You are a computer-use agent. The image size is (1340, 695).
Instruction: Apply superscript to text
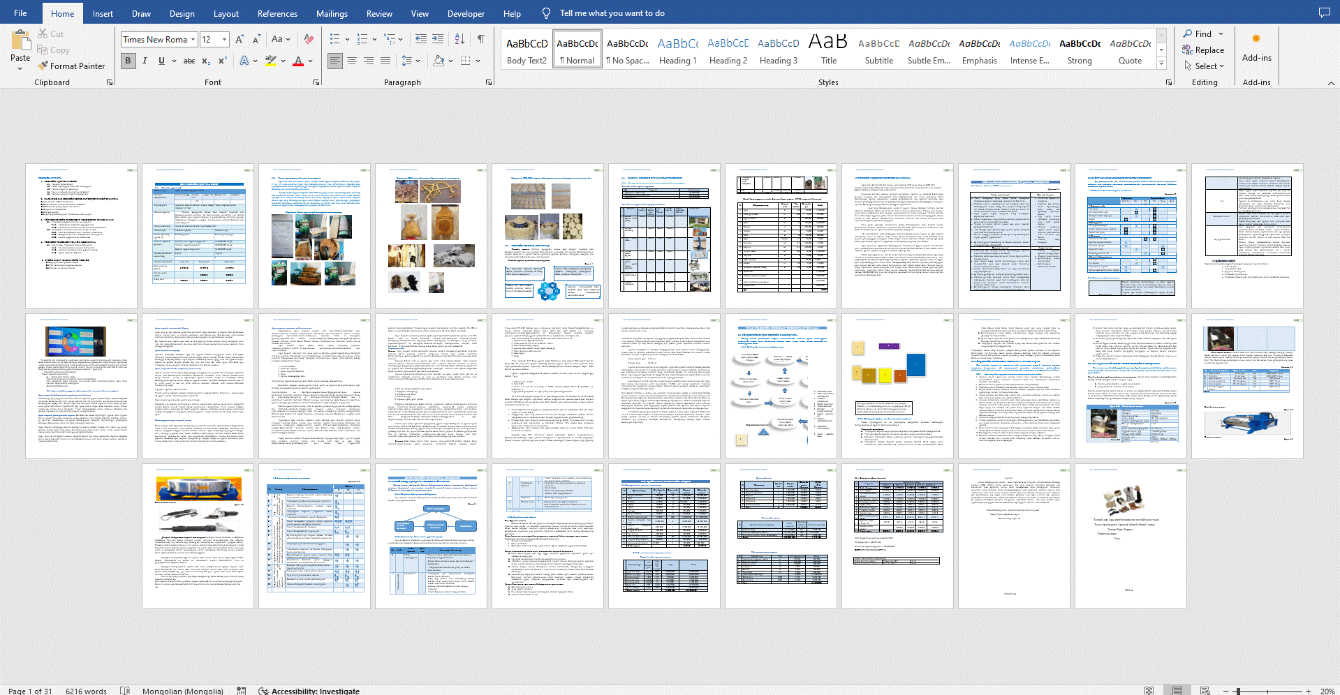222,61
